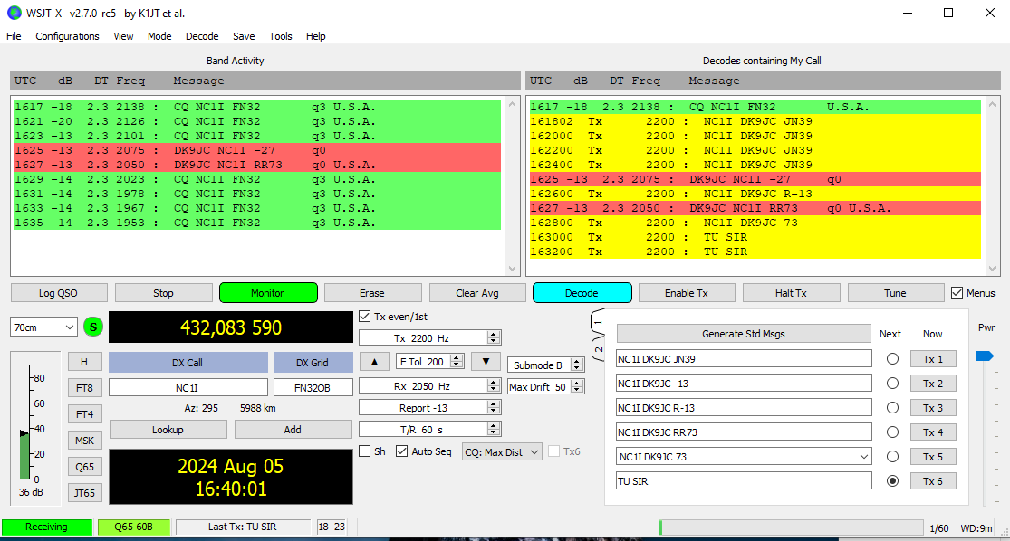This screenshot has width=1010, height=541.
Task: Adjust the Rx 2050 Hz spinner
Action: [x=494, y=386]
